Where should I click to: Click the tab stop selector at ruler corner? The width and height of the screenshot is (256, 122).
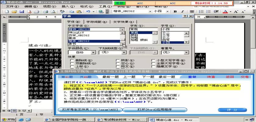(x=4, y=17)
